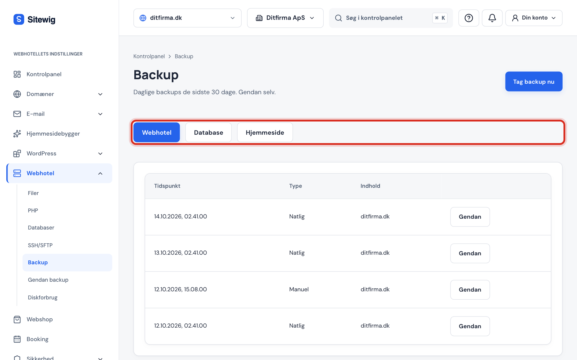
Task: Click the E-mail envelope icon in sidebar
Action: [x=17, y=114]
